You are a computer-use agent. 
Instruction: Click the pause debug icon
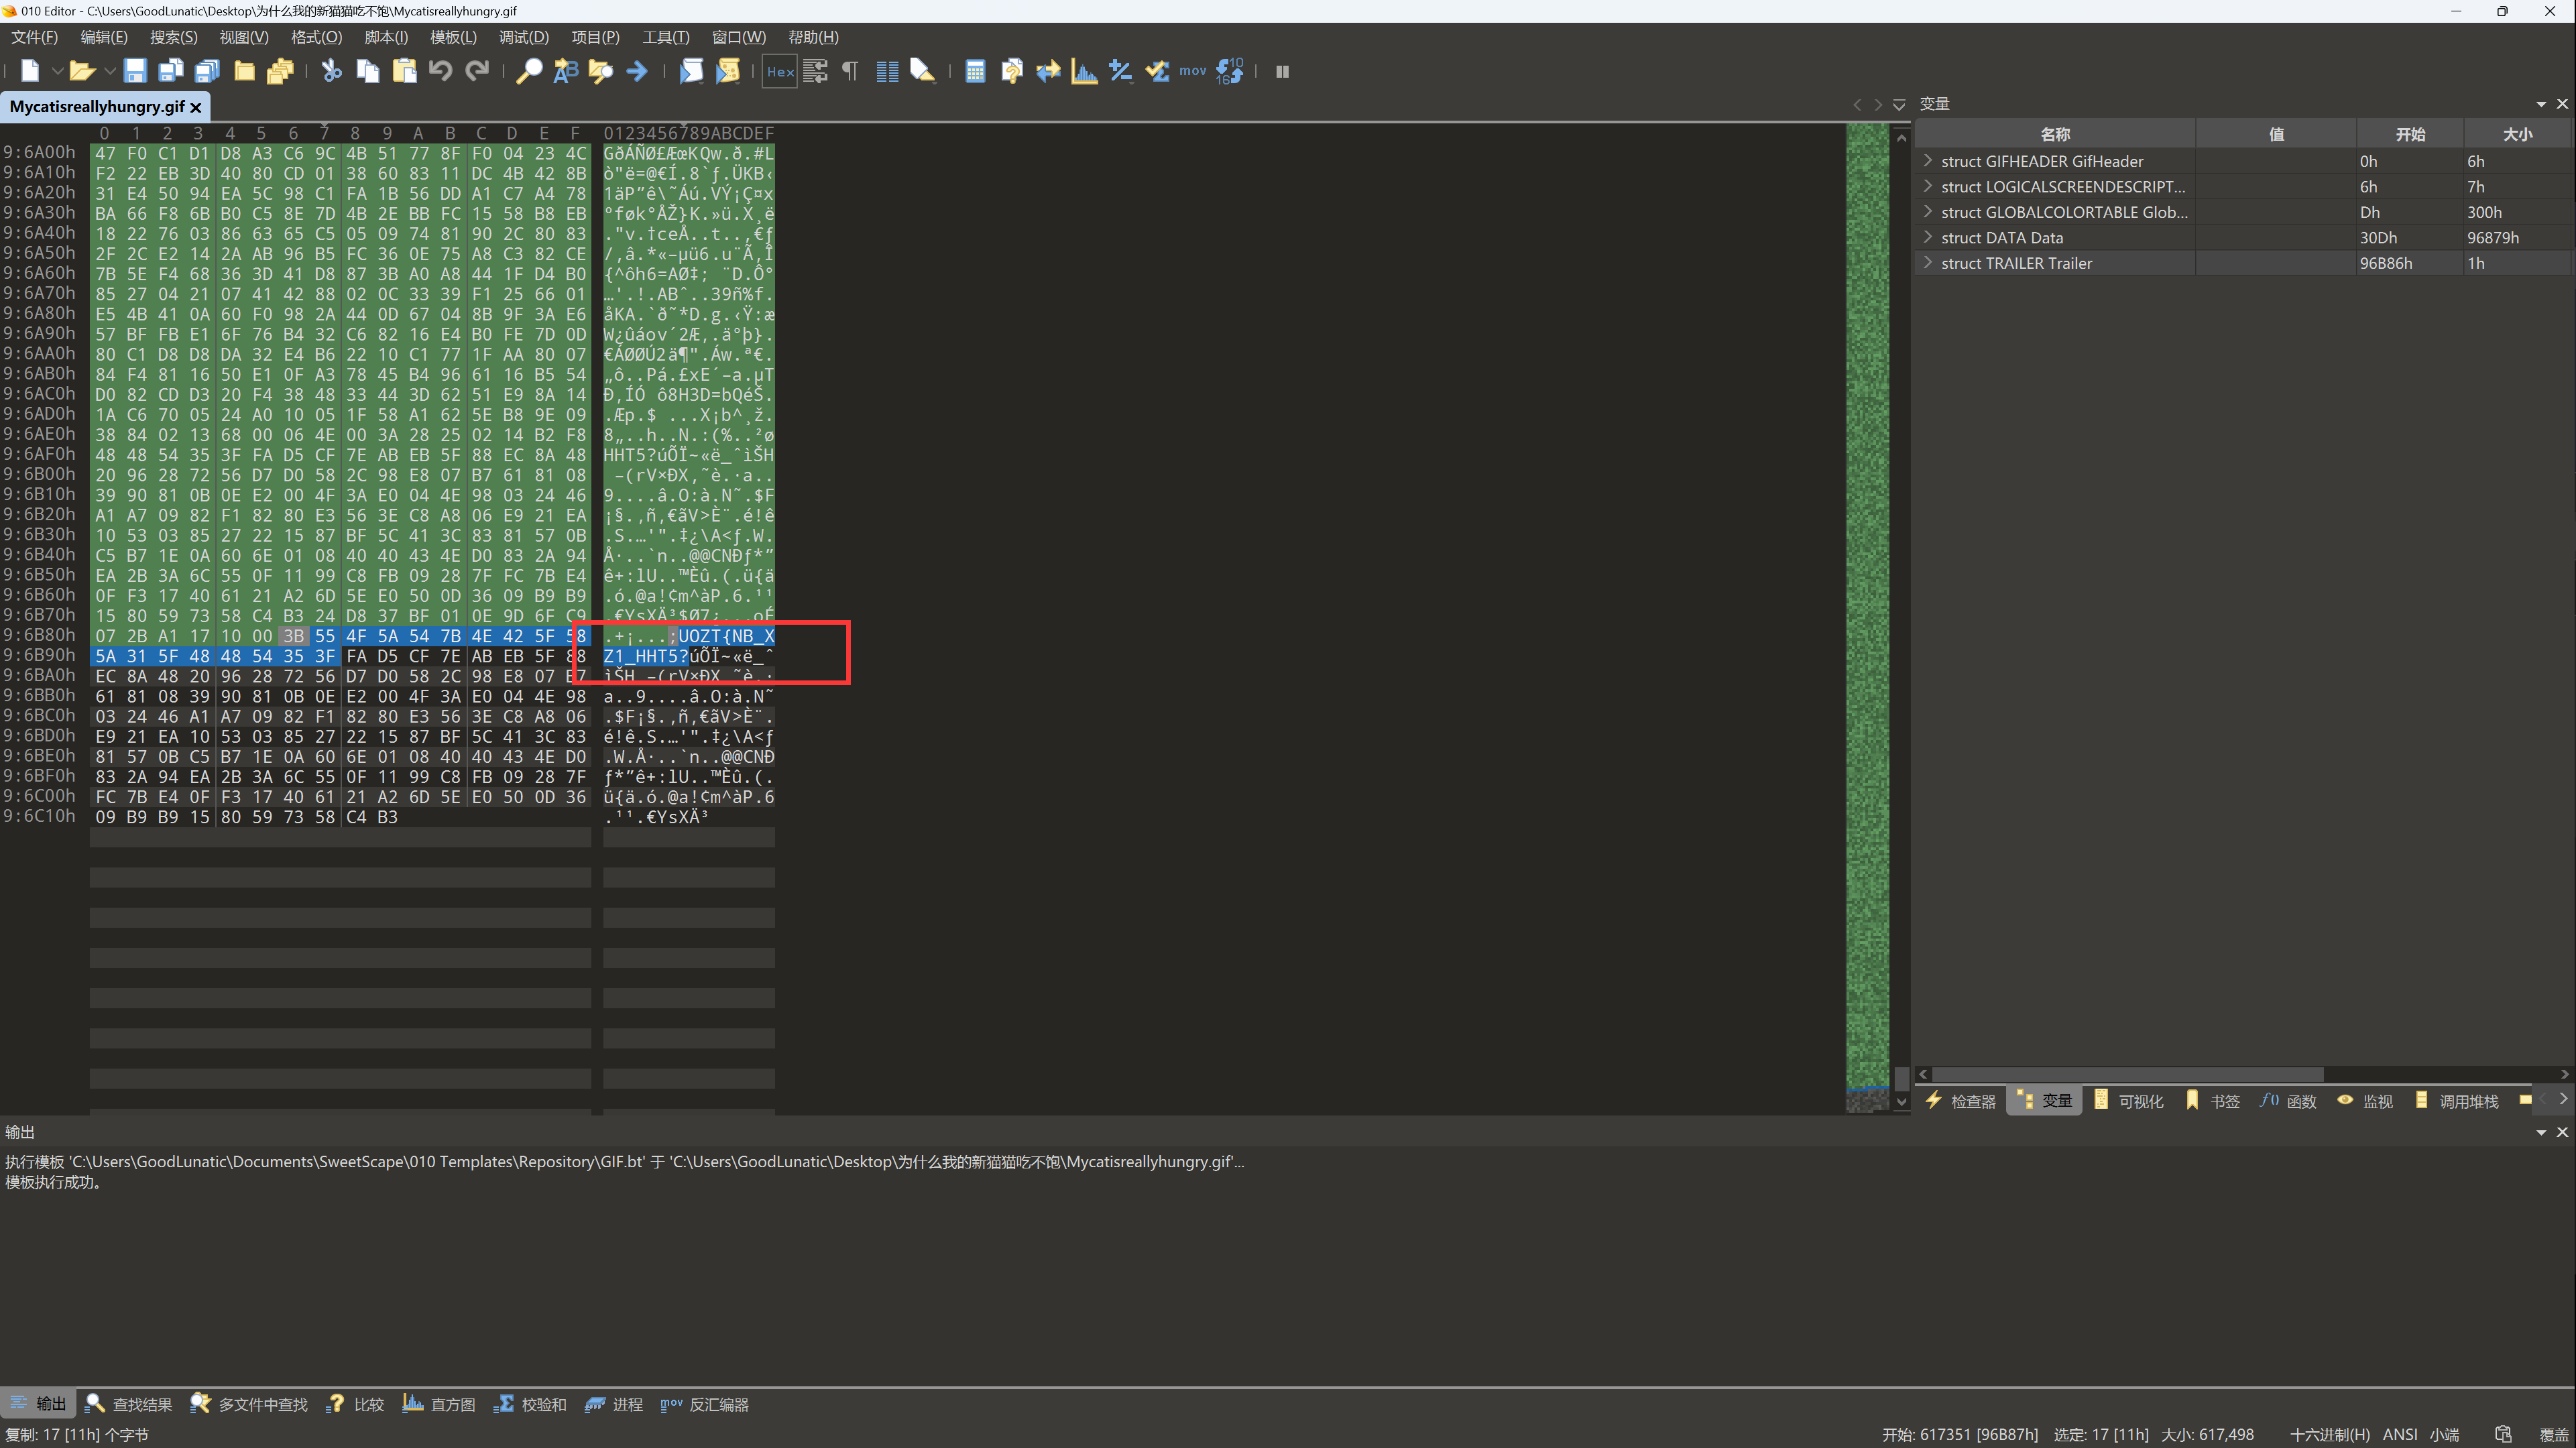1282,71
